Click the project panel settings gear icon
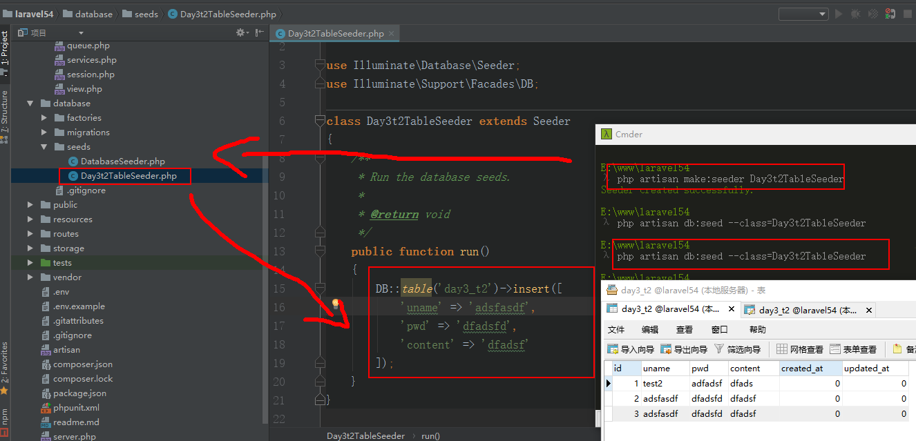Screen dimensions: 916x441 [x=241, y=32]
